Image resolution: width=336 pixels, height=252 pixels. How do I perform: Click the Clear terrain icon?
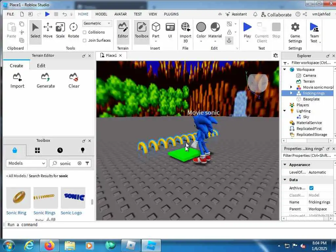point(74,81)
